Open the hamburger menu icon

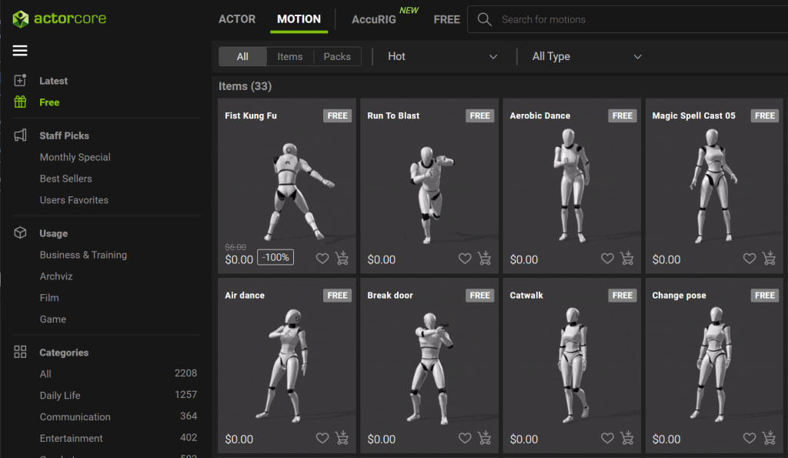[20, 51]
